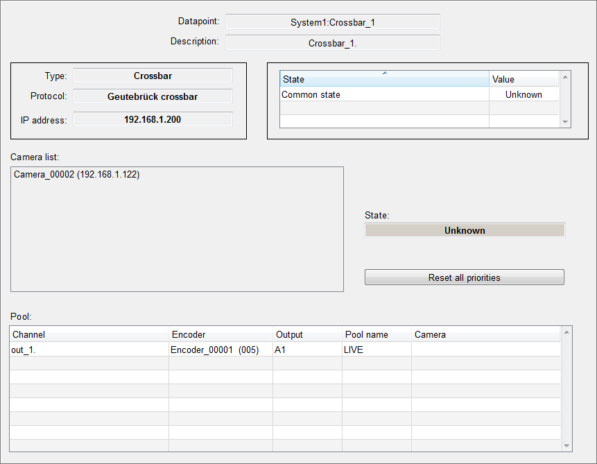Click the Output column header in Pool

point(307,334)
